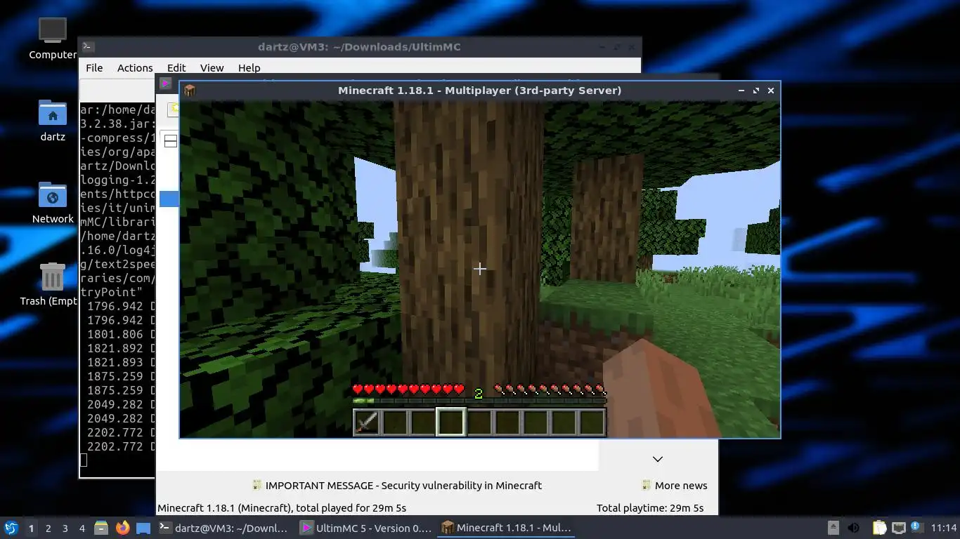Collapse the instance group in UltimMC
960x539 pixels.
[x=170, y=141]
